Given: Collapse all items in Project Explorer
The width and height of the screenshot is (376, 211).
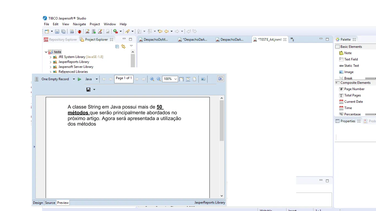Looking at the screenshot, I should 117,46.
